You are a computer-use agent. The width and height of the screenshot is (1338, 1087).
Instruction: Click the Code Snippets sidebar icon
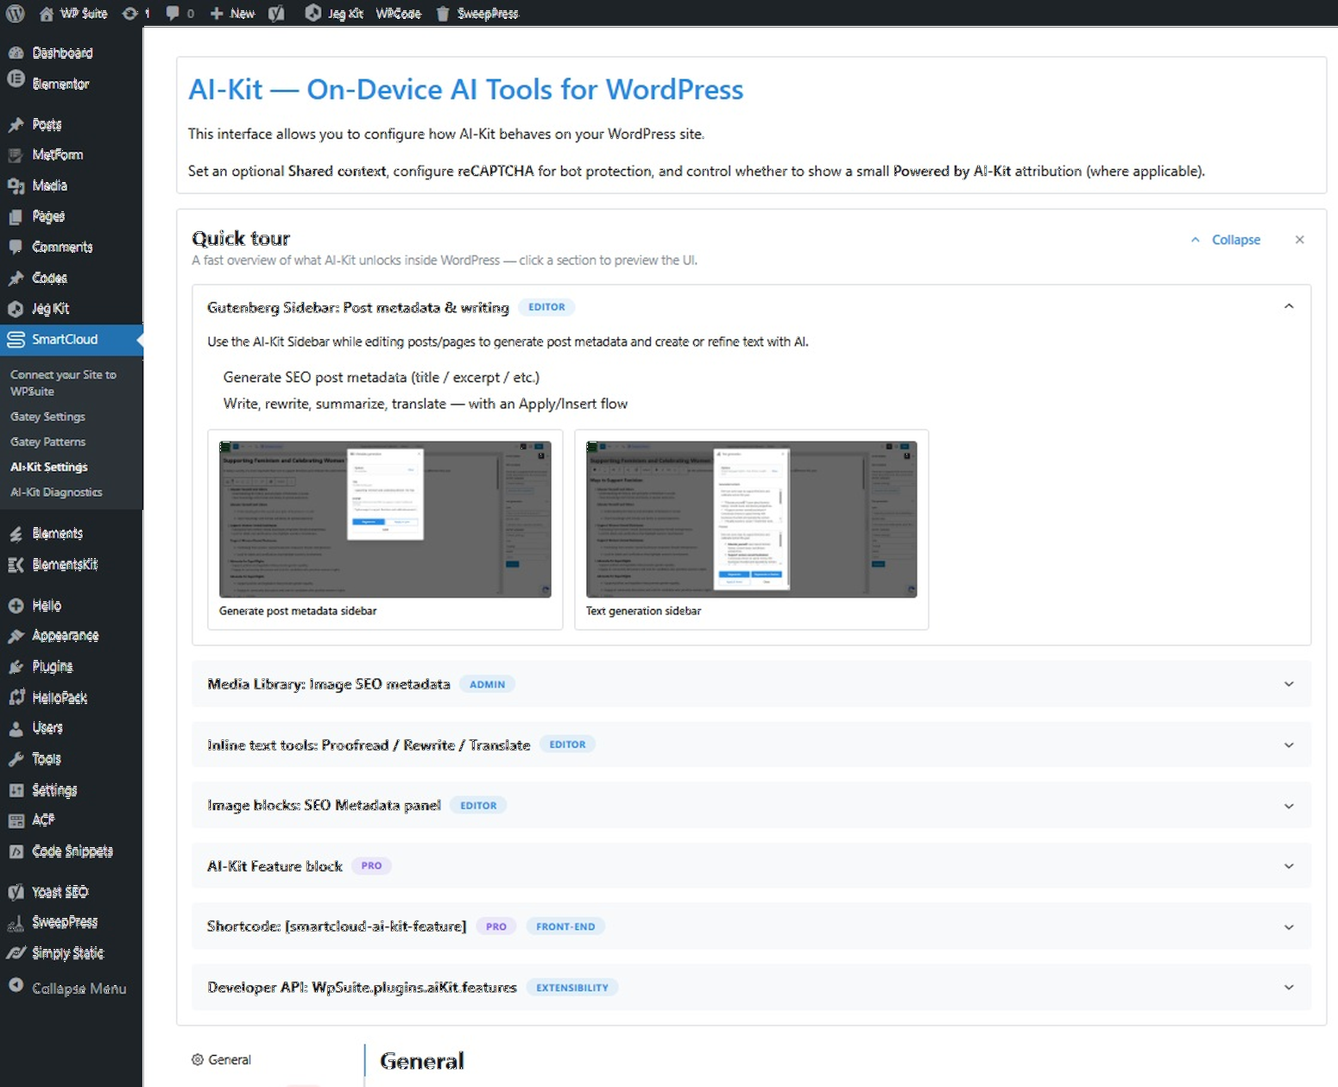pyautogui.click(x=16, y=851)
